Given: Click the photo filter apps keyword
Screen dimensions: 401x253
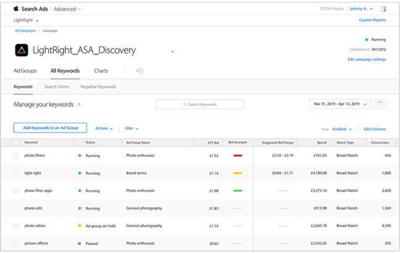Looking at the screenshot, I should pos(38,191).
